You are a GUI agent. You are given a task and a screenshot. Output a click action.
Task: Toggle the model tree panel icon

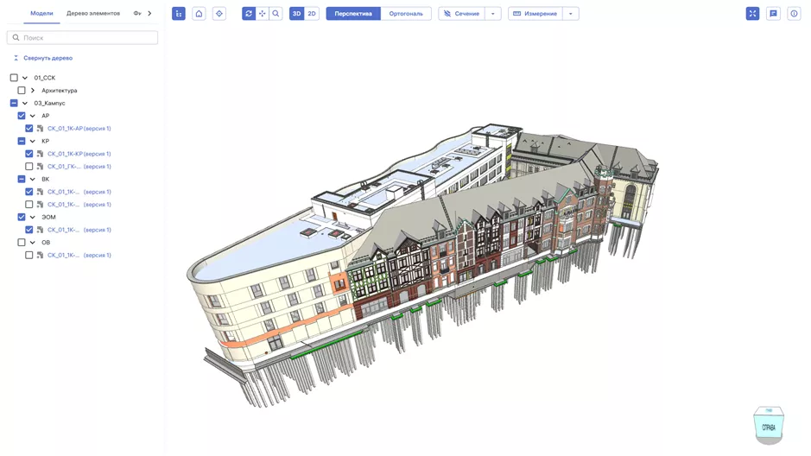[x=179, y=14]
